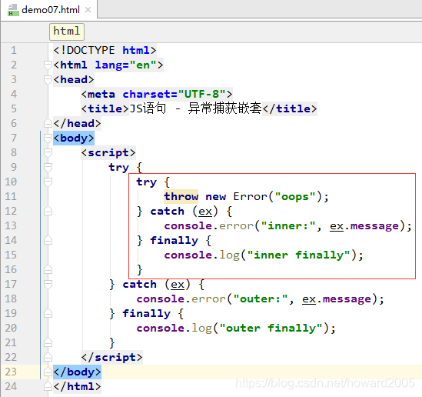Click console.log on line 15
This screenshot has width=422, height=397.
click(202, 255)
